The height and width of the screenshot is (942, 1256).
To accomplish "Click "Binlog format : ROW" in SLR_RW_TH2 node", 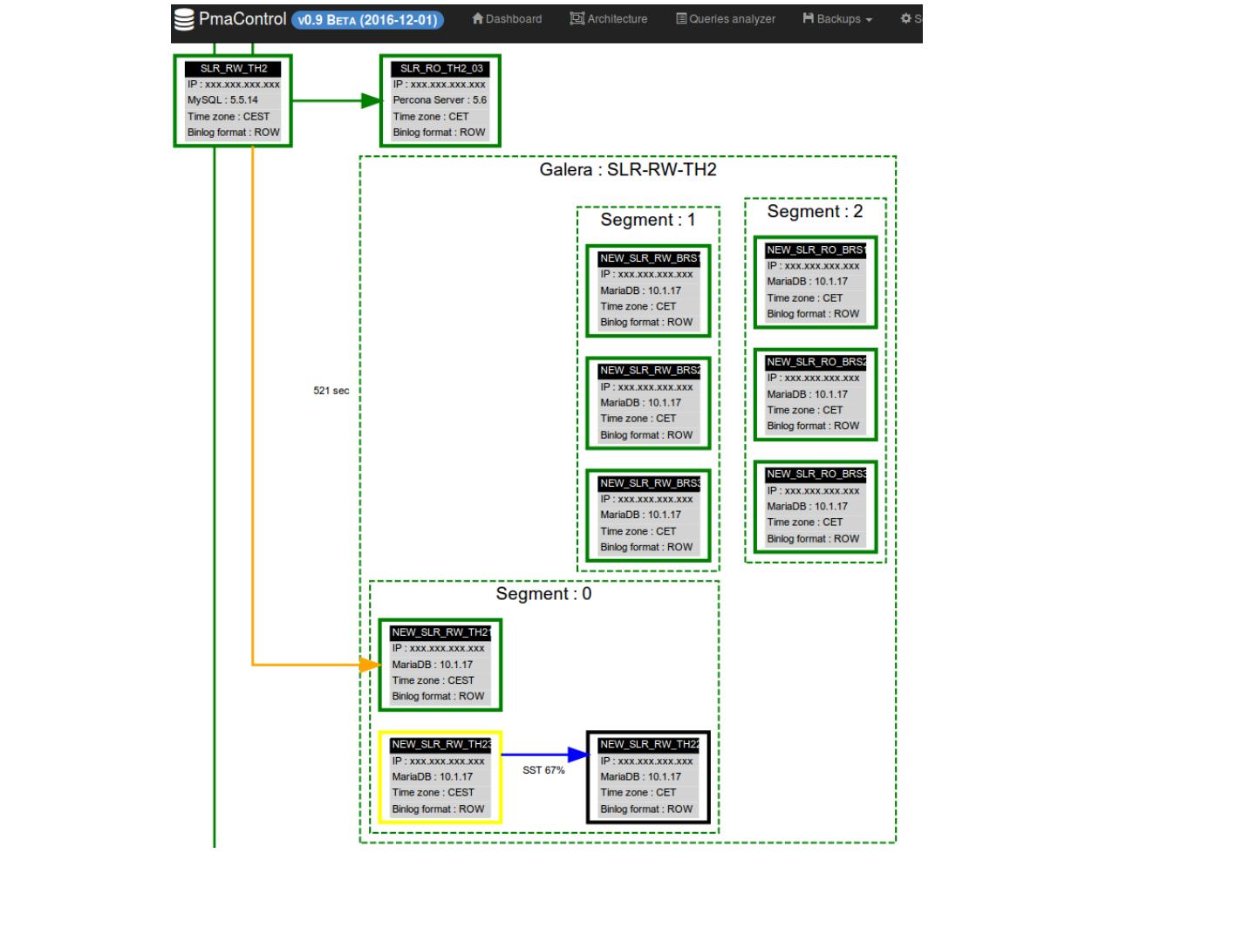I will 234,133.
